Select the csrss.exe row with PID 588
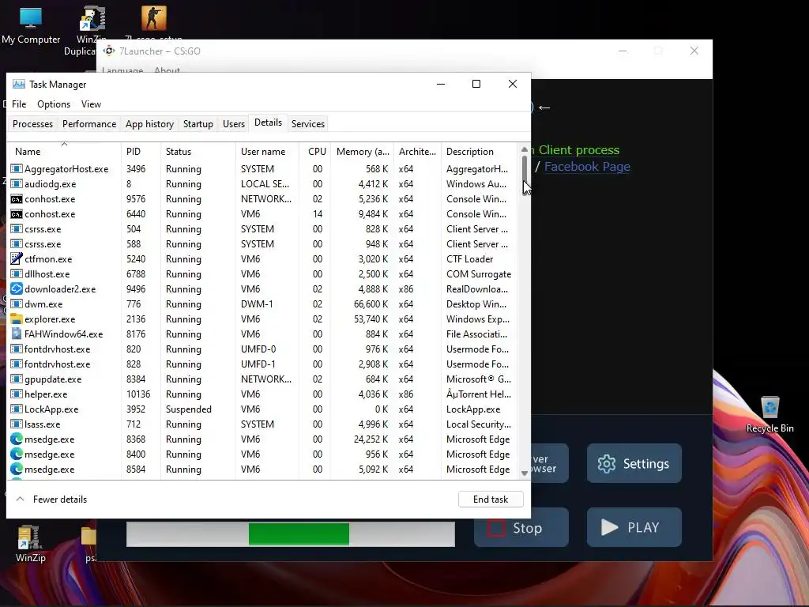The height and width of the screenshot is (607, 809). tap(262, 243)
